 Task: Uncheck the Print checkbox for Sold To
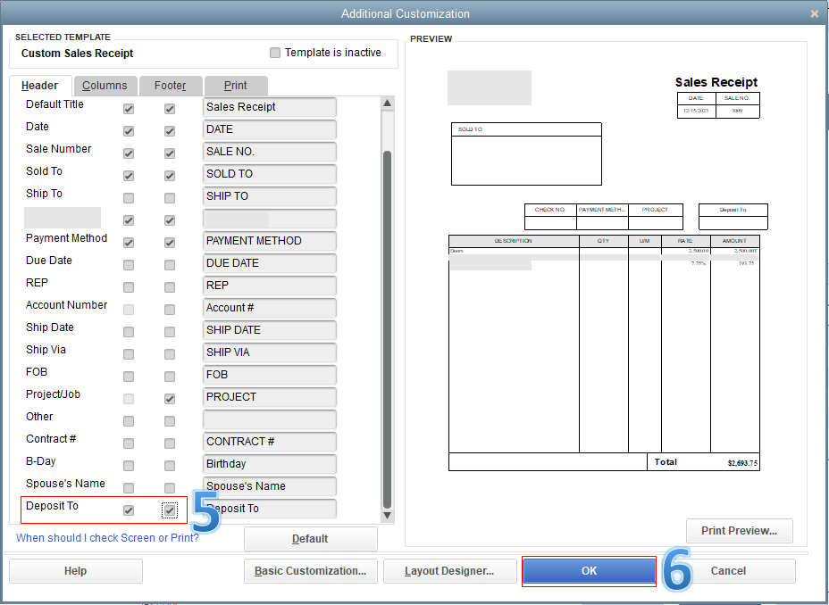tap(169, 175)
